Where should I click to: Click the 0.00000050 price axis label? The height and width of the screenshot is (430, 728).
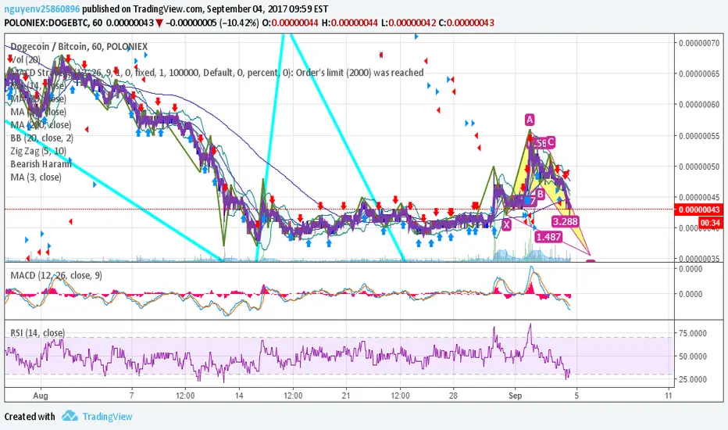[699, 167]
